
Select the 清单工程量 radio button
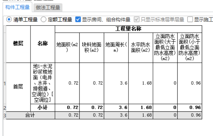pyautogui.click(x=9, y=20)
